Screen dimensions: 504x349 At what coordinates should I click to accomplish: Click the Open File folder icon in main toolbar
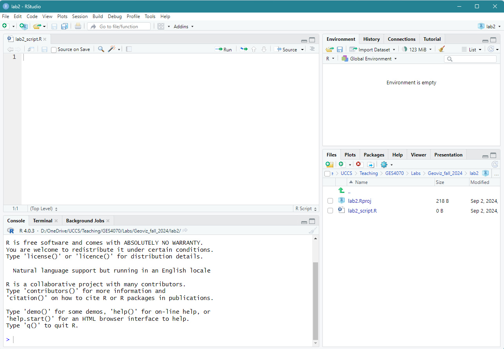click(37, 26)
